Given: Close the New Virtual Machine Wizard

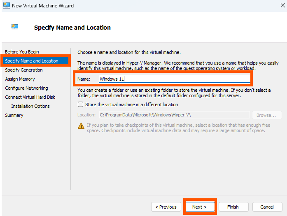Looking at the screenshot, I should pos(282,5).
